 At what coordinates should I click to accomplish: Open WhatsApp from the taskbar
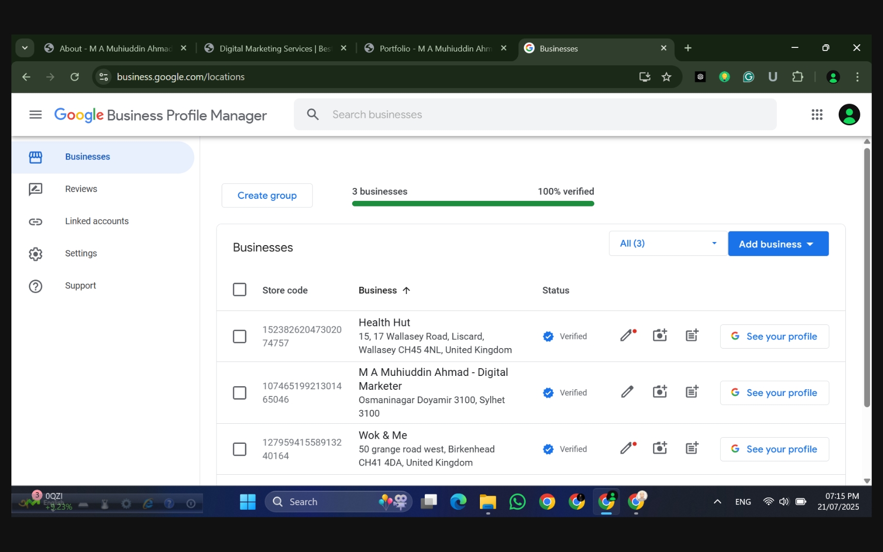click(x=517, y=502)
